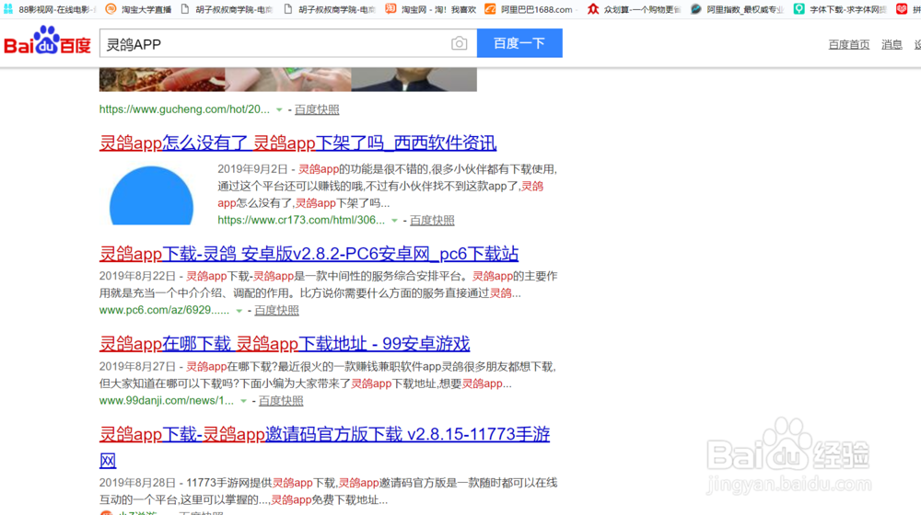Open 消息 messages link

(892, 44)
